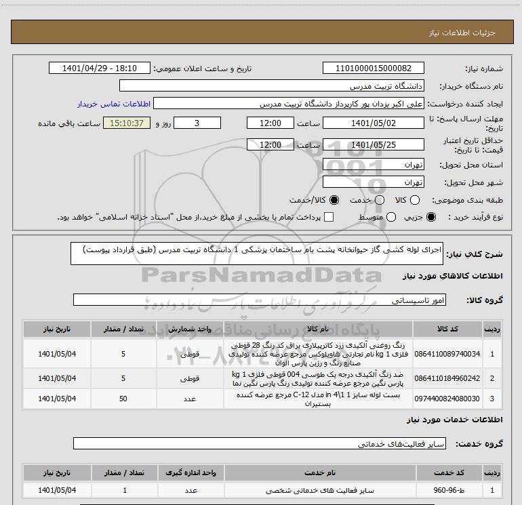Click the remaining days field showing 3

(197, 123)
